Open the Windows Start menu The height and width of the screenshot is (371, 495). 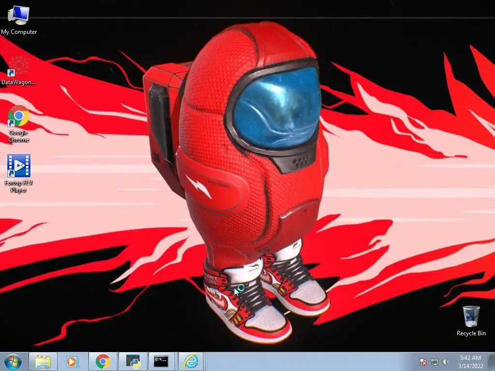13,361
